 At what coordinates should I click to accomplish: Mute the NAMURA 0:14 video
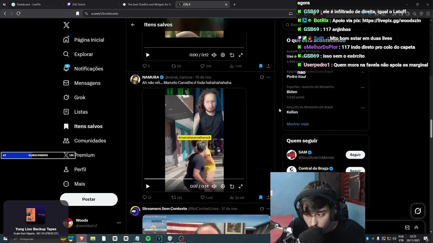(x=214, y=186)
